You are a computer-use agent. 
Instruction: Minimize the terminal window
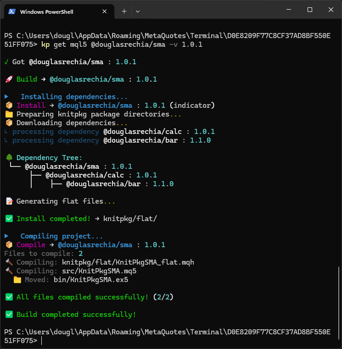click(x=289, y=10)
